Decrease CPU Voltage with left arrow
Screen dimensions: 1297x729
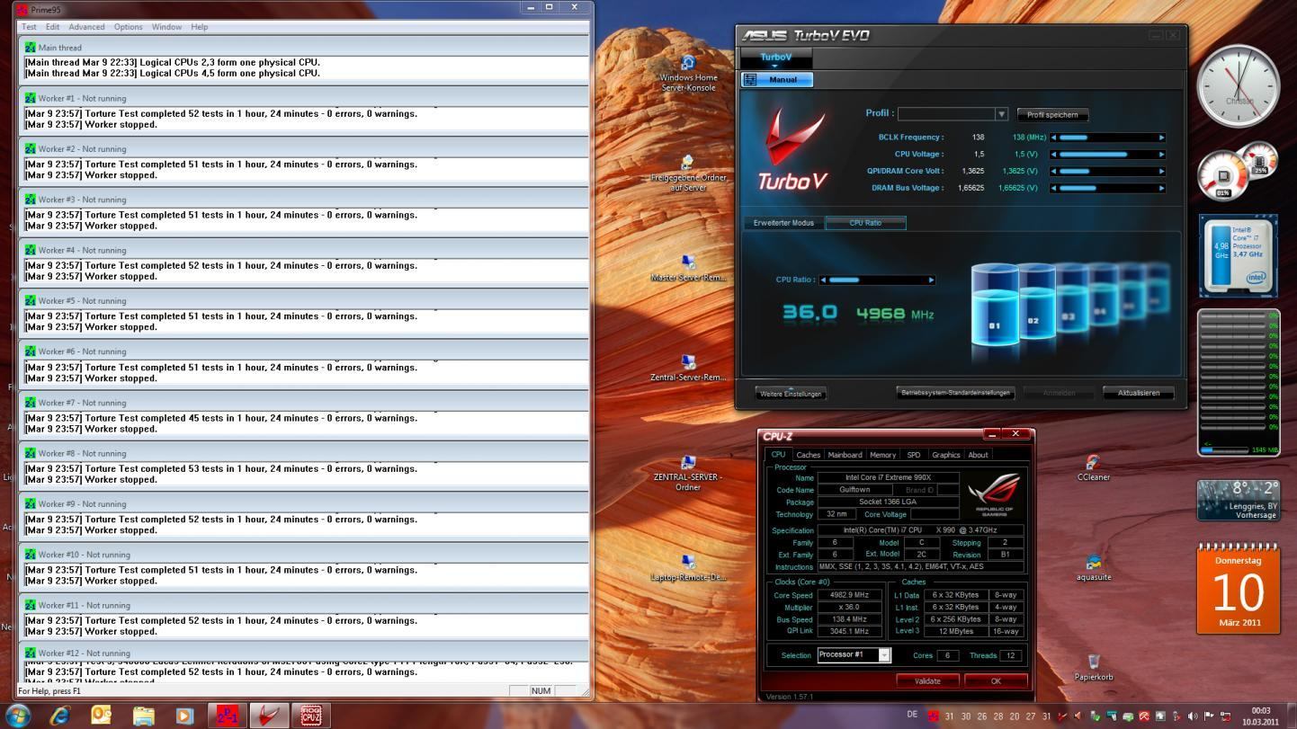coord(1054,155)
